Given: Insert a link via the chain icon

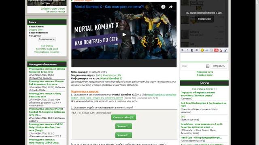Looking at the screenshot, I should coord(207,50).
